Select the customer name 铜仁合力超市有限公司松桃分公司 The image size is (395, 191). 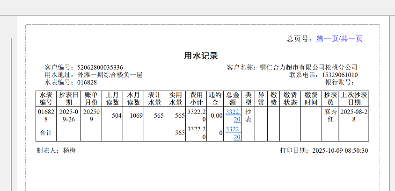click(x=309, y=67)
